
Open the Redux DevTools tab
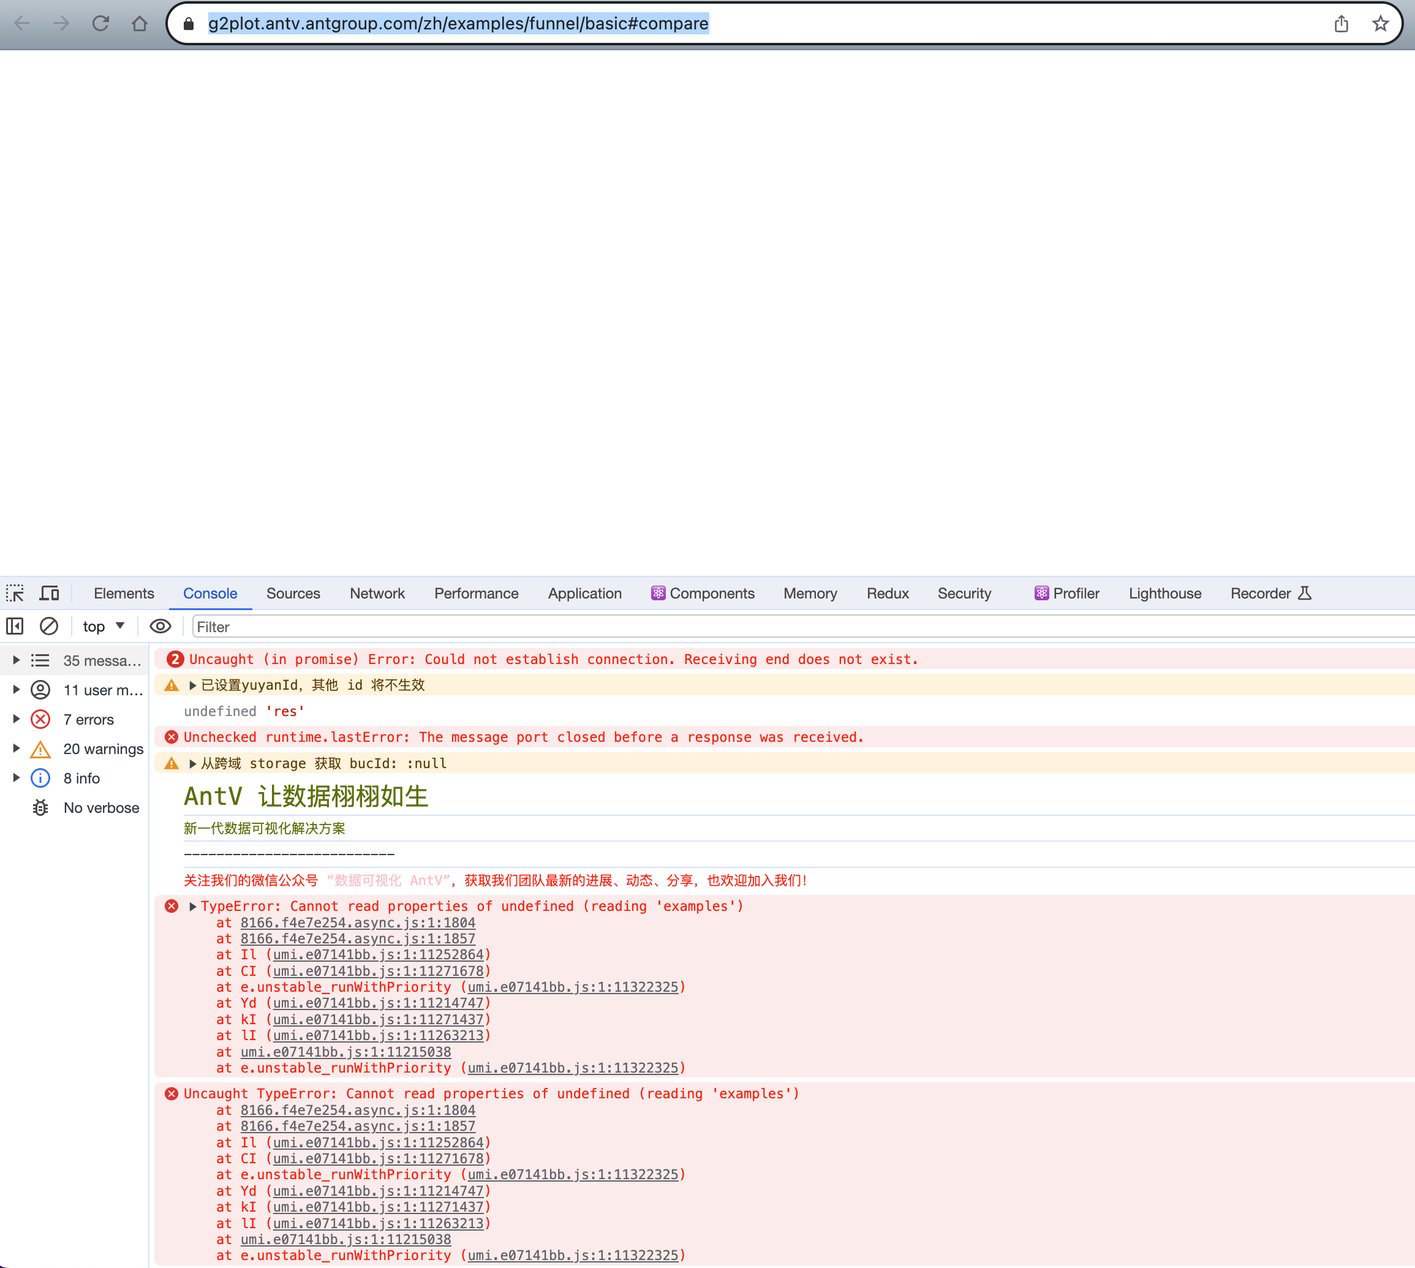(888, 593)
